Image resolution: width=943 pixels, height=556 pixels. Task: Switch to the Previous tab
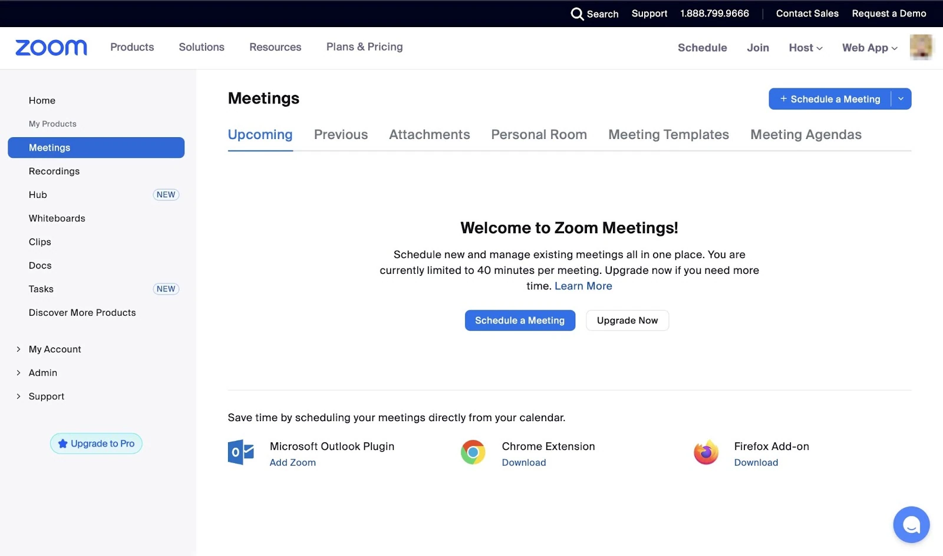point(341,135)
